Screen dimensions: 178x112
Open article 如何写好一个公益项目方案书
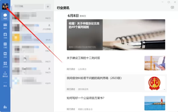pos(85,98)
